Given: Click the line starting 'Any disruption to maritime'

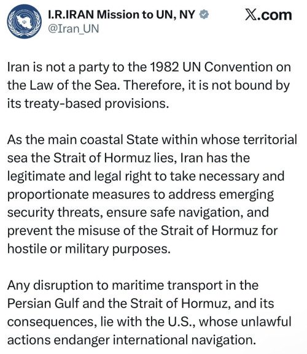Looking at the screenshot, I should [133, 286].
